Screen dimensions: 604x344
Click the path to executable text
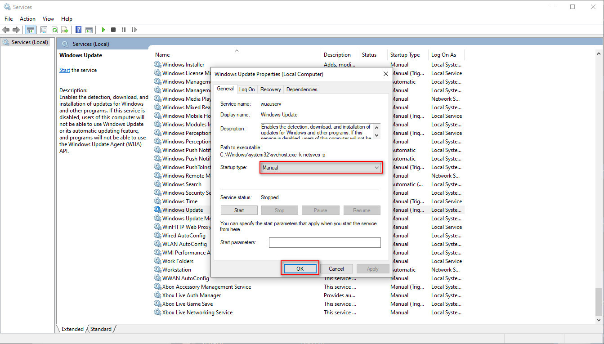[273, 155]
